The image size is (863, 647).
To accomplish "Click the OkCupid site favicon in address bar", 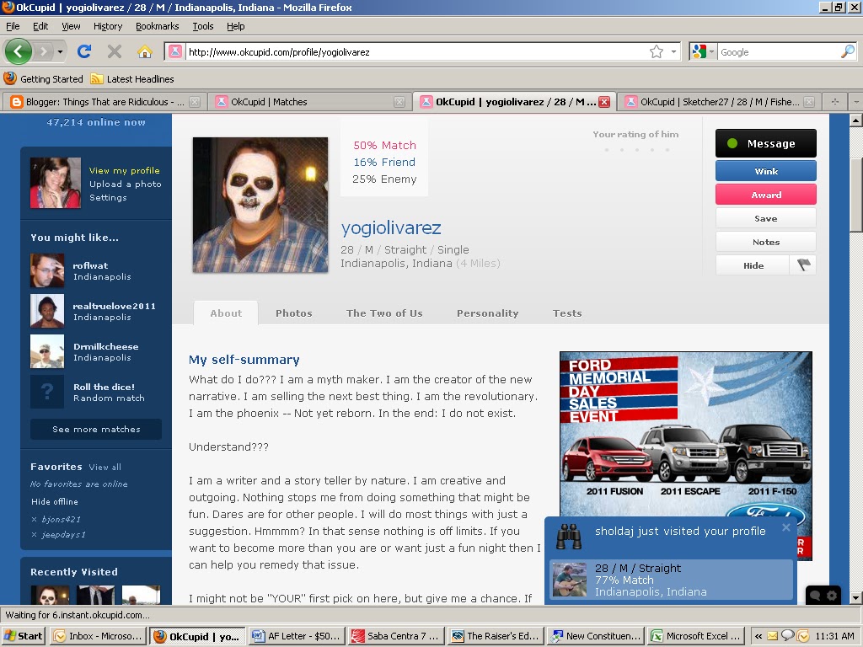I will pyautogui.click(x=174, y=51).
